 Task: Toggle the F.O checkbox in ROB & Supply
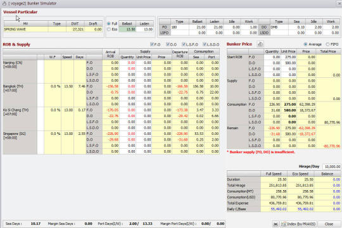point(152,44)
